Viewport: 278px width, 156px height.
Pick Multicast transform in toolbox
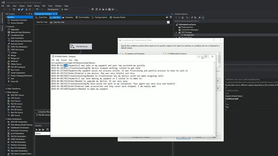[x=14, y=61]
